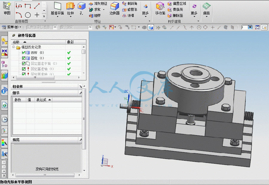Image resolution: width=269 pixels, height=185 pixels.
Task: Create a datum plane with 基准平面
Action: click(57, 9)
